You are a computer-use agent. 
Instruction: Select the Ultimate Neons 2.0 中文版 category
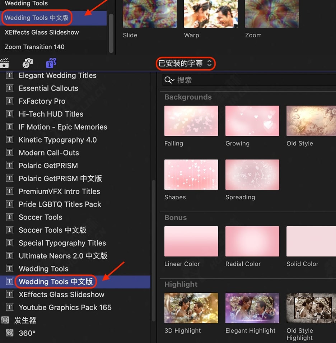75,256
